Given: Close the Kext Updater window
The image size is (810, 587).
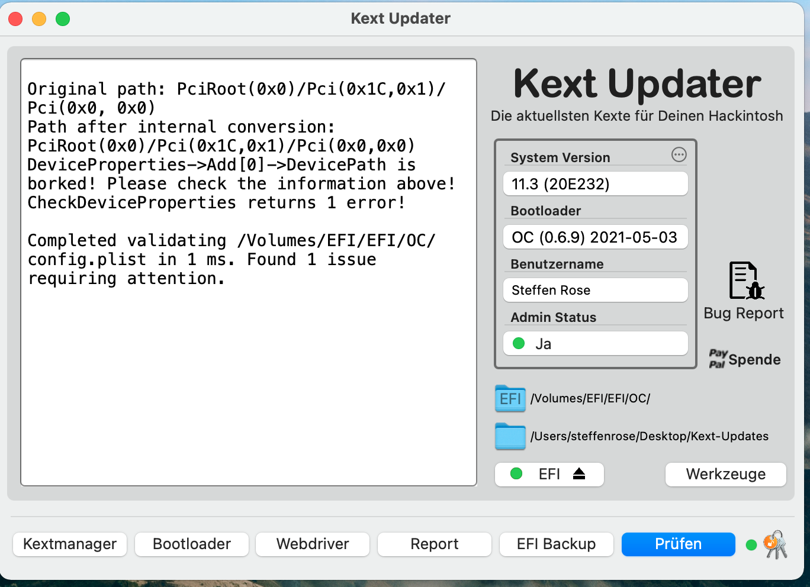Looking at the screenshot, I should [15, 19].
